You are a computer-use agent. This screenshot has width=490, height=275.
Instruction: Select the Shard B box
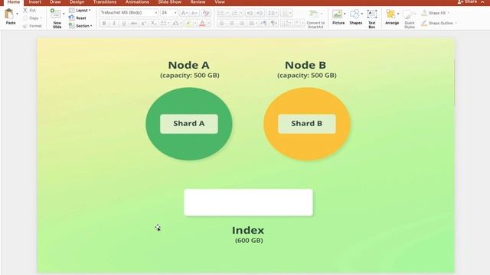(x=306, y=124)
